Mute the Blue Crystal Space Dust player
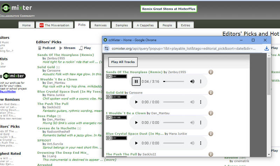 coord(192,143)
